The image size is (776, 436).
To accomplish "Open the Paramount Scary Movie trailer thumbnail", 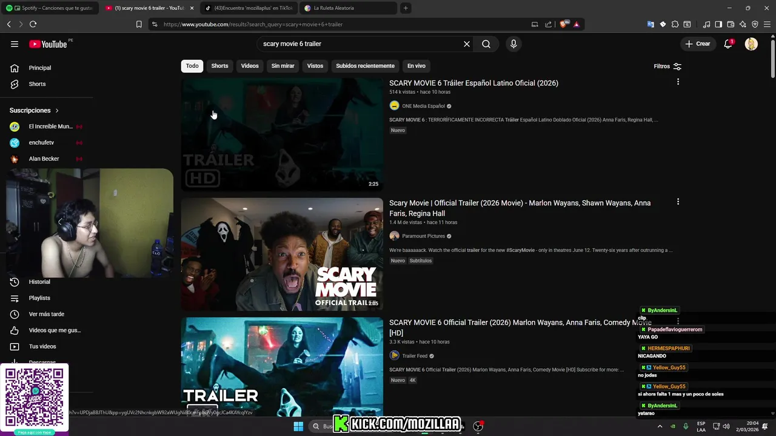I will coord(282,254).
